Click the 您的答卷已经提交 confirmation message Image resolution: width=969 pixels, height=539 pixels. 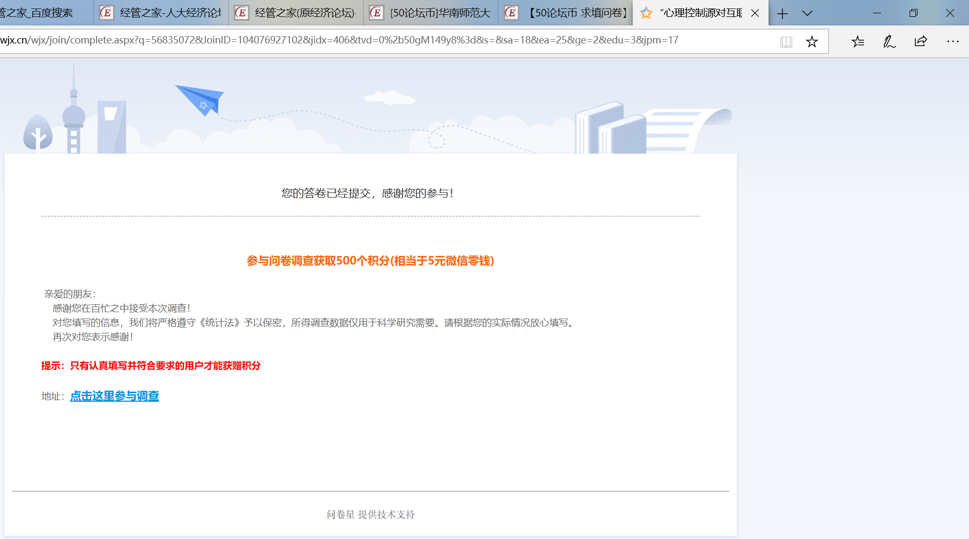click(x=368, y=193)
